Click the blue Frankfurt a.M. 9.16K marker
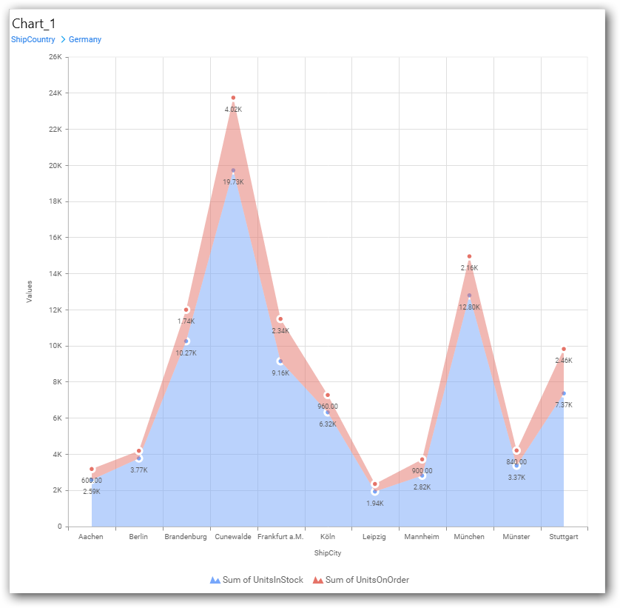 (x=280, y=361)
